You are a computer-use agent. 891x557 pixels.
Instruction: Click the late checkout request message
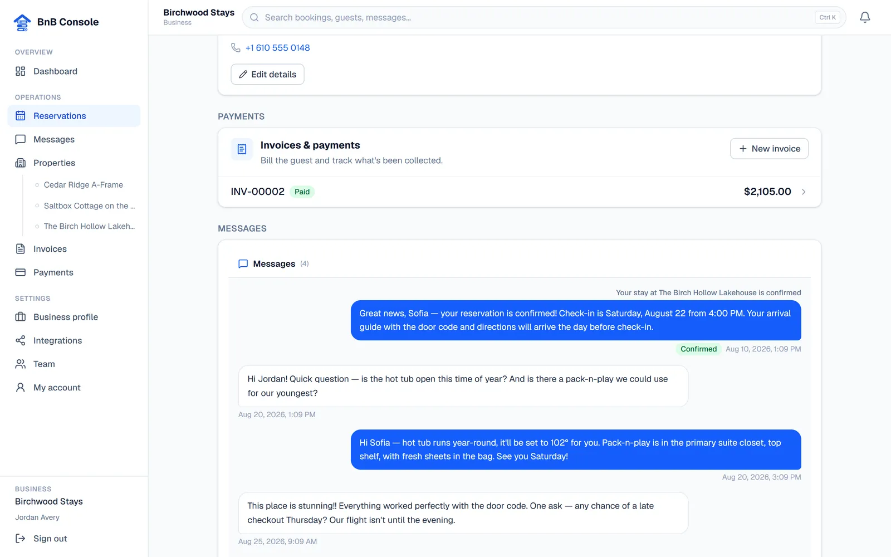[x=463, y=513]
